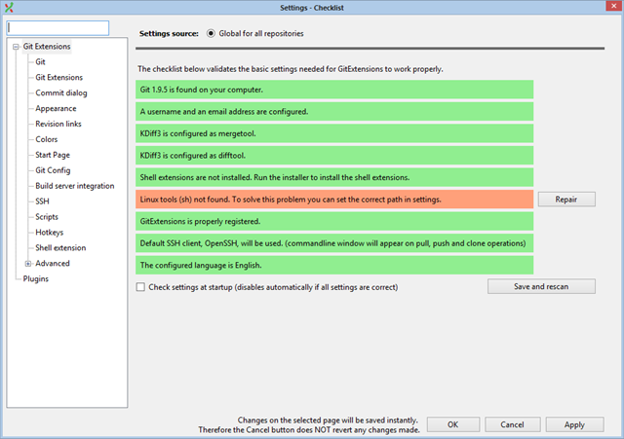The image size is (624, 439).
Task: Click GitExtensions is properly registered row
Action: pyautogui.click(x=334, y=221)
